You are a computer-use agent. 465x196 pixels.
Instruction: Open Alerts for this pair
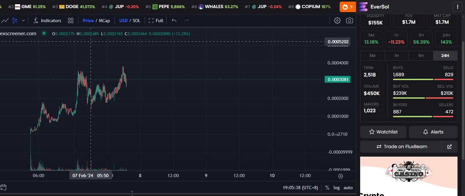click(x=433, y=132)
